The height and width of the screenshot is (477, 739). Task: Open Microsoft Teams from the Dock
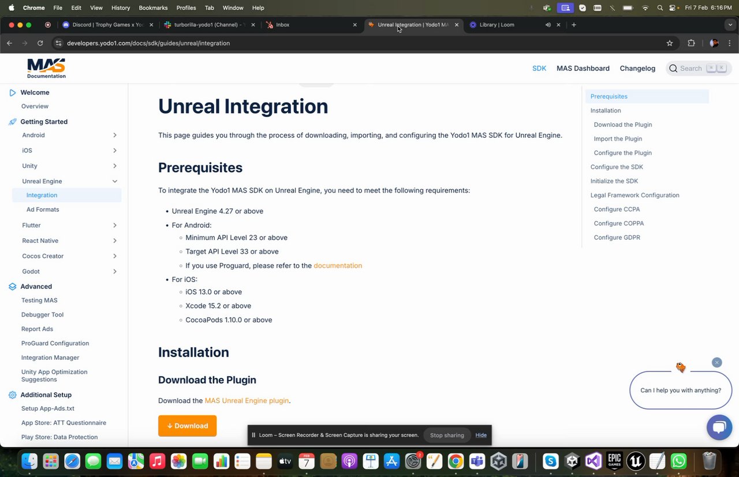click(477, 461)
